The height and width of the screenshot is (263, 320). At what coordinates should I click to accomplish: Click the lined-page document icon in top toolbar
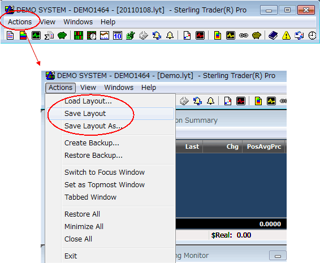point(10,36)
